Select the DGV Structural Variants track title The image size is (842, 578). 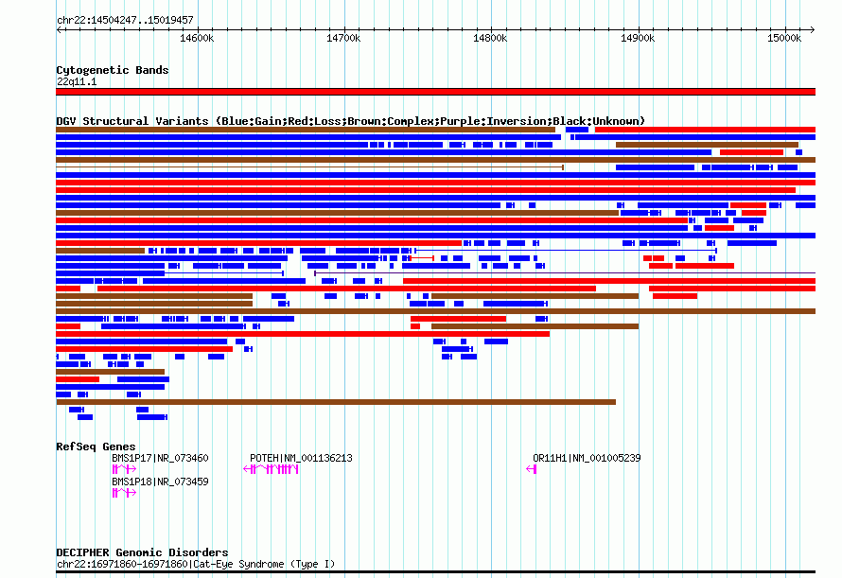[351, 121]
